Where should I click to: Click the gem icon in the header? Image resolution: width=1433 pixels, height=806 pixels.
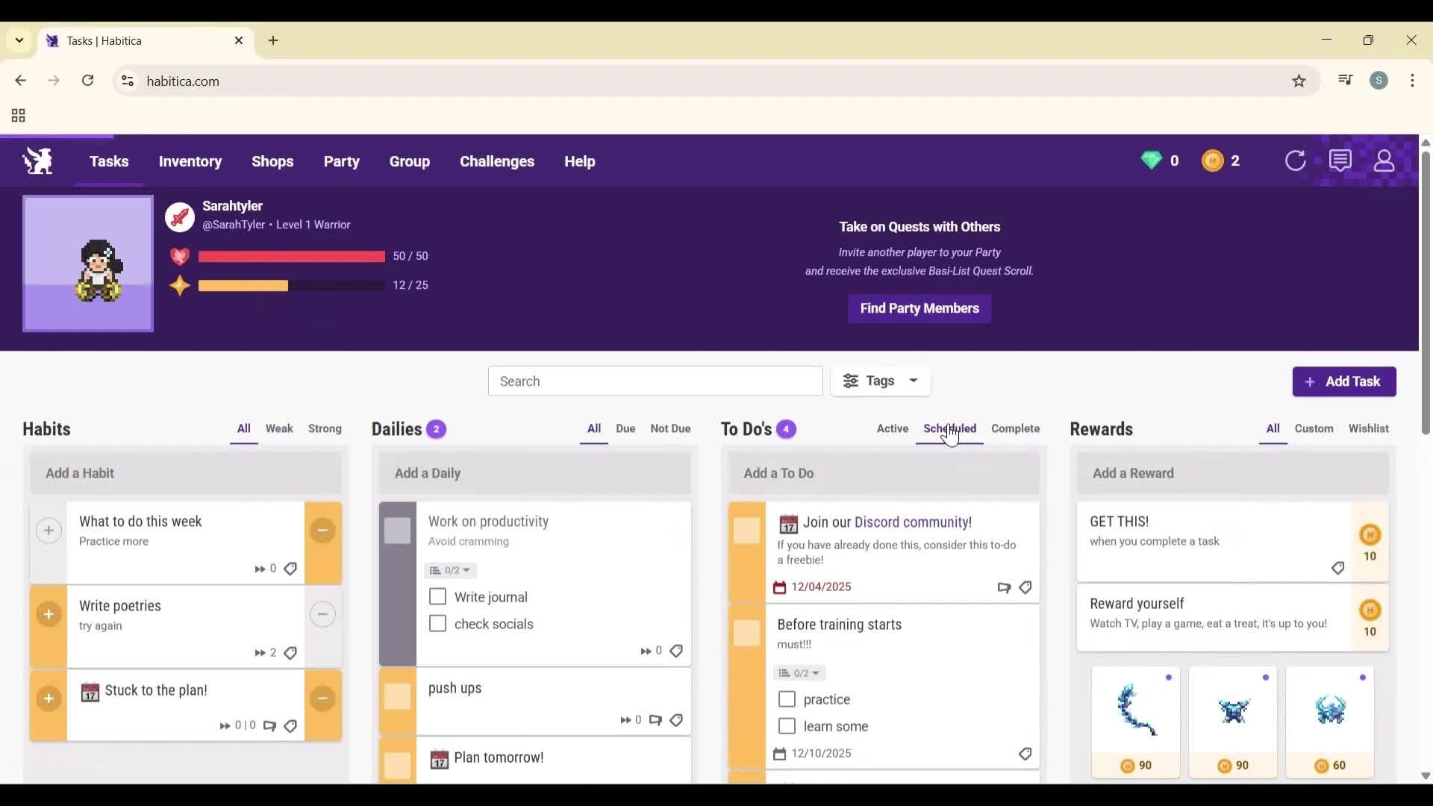(x=1153, y=160)
